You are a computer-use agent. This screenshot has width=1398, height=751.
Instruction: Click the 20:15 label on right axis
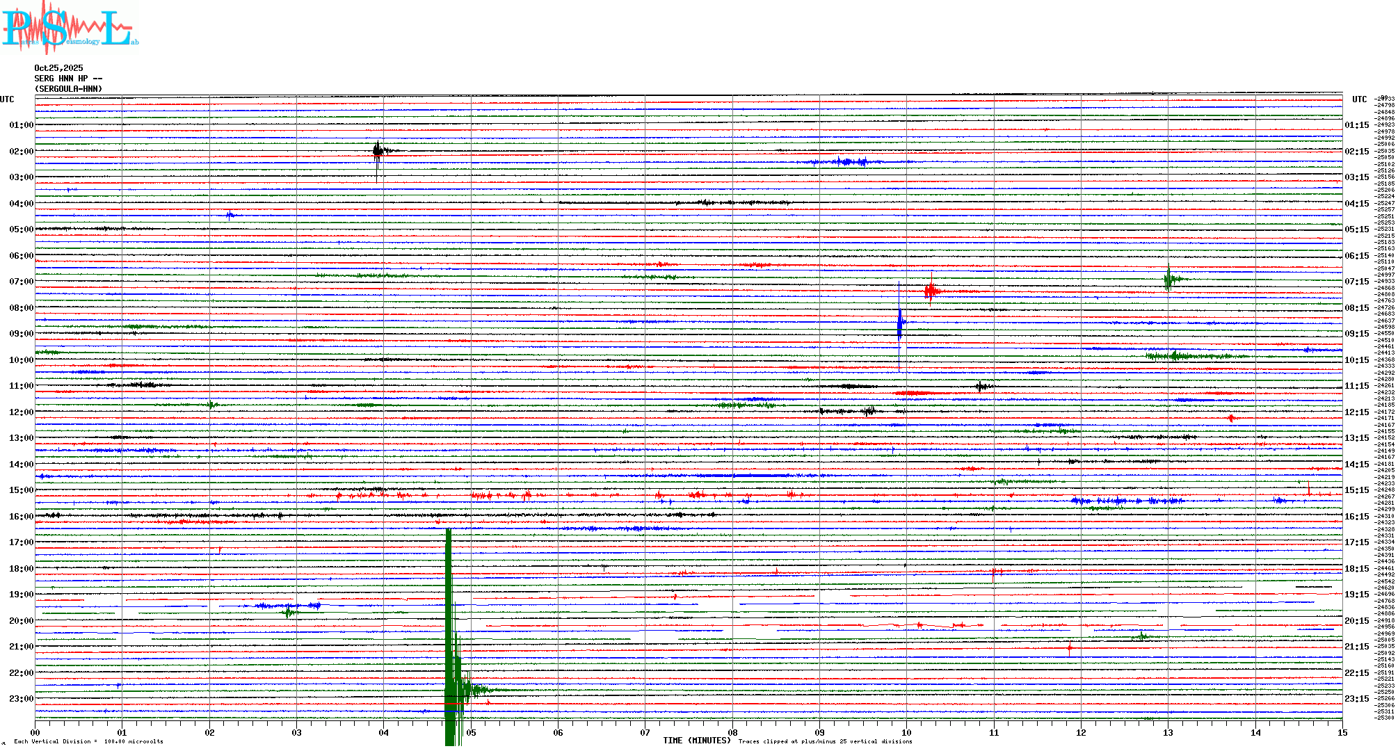tap(1356, 621)
